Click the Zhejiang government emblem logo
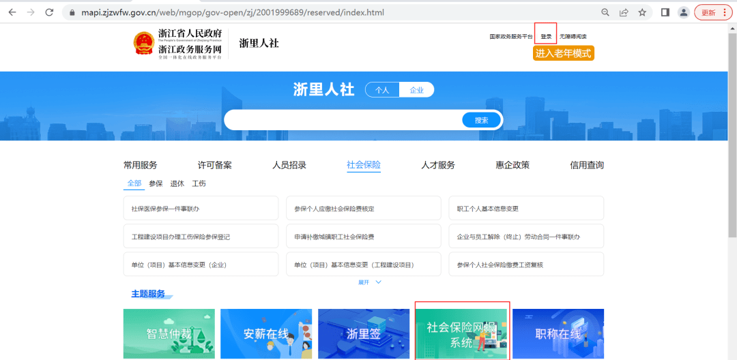The width and height of the screenshot is (737, 360). tap(144, 43)
